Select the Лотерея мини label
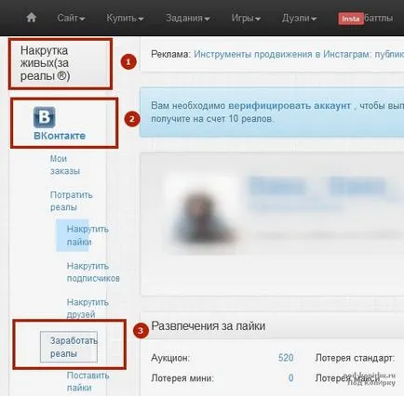Screen dimensions: 404x396 point(182,378)
